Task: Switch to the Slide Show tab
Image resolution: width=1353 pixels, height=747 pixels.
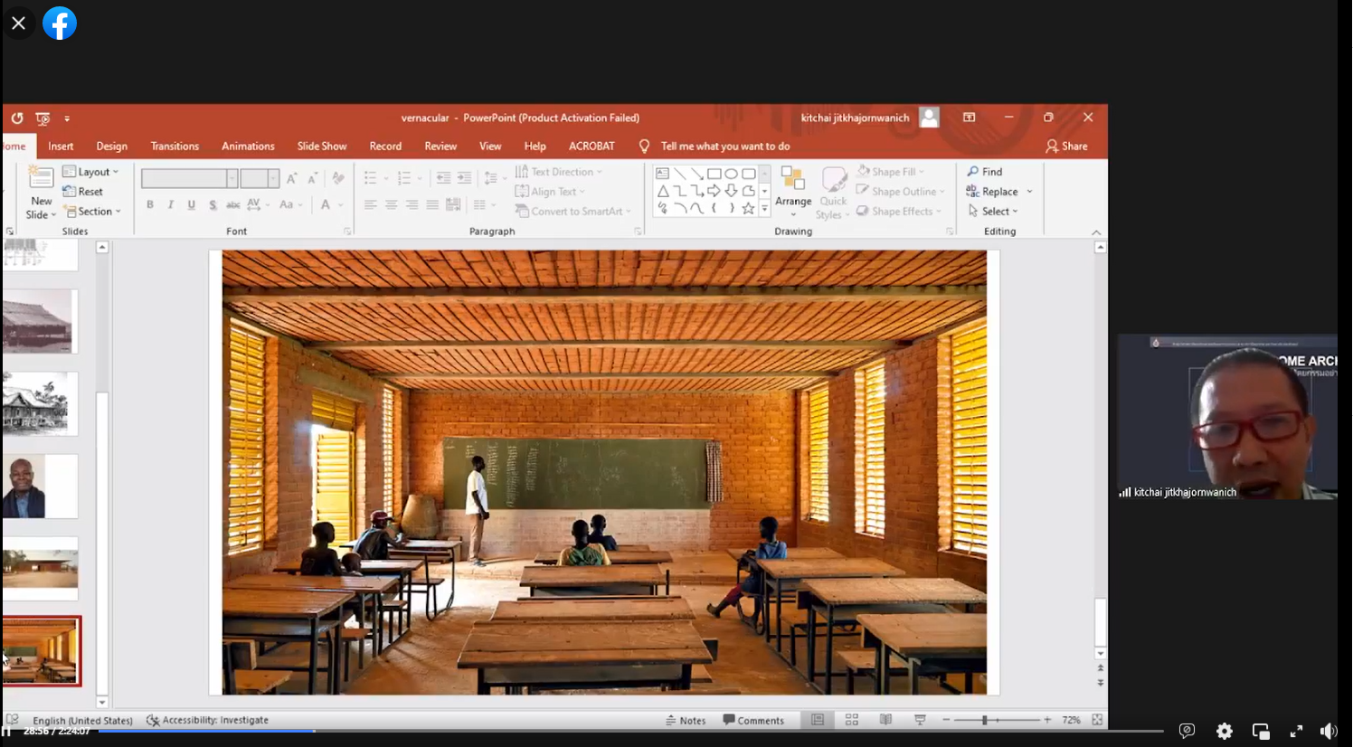Action: click(x=321, y=147)
